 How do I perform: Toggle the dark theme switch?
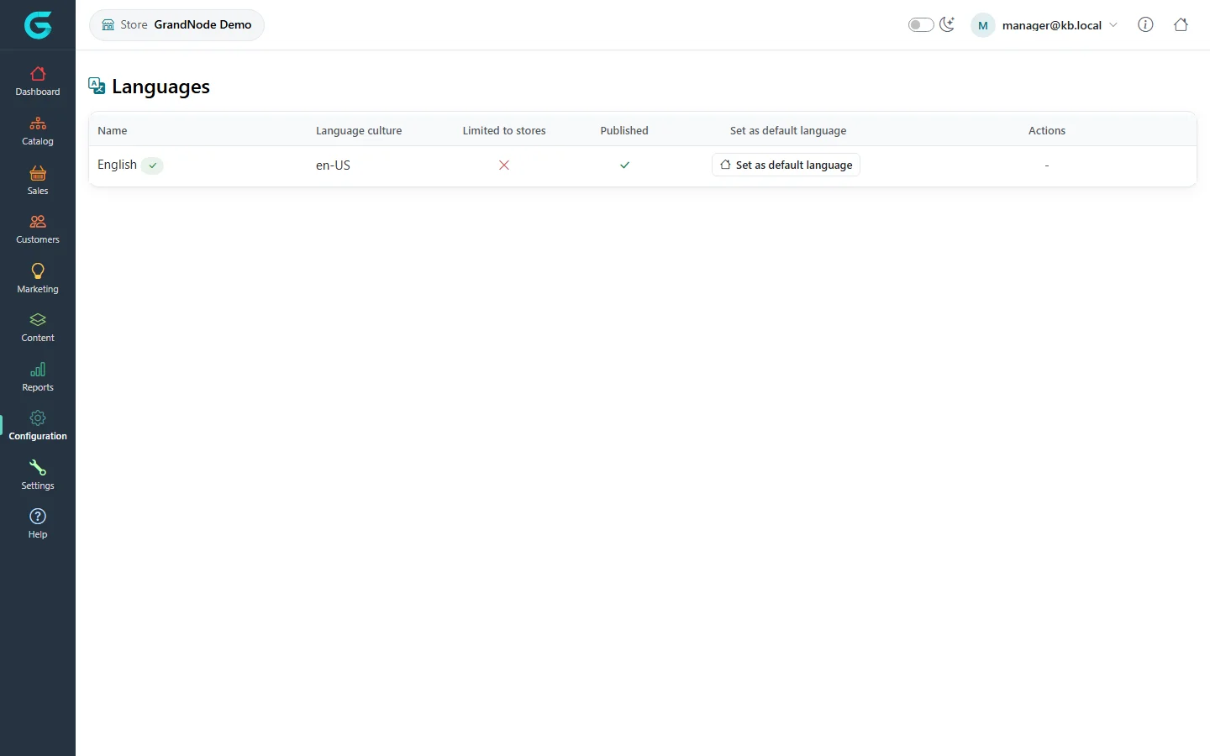coord(921,24)
